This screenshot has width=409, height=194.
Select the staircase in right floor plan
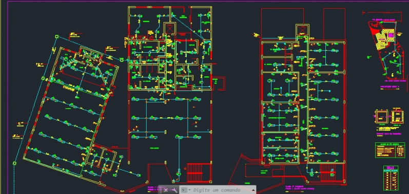click(x=328, y=172)
